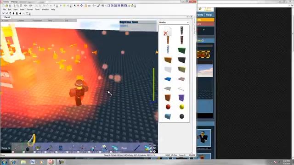
Task: Select the white translucent brick in the palette
Action: click(168, 69)
